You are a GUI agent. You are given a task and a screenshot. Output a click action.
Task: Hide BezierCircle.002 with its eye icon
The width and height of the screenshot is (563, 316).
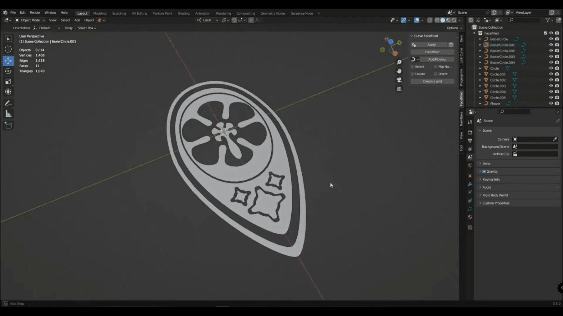point(551,51)
